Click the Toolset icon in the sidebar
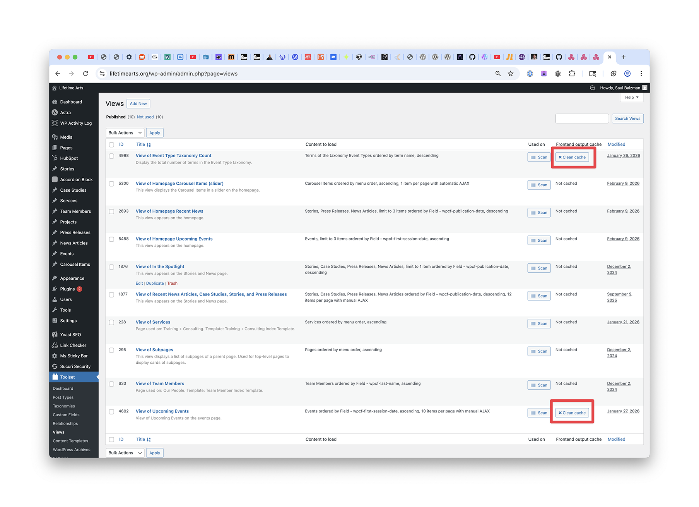The image size is (699, 507). click(x=55, y=377)
